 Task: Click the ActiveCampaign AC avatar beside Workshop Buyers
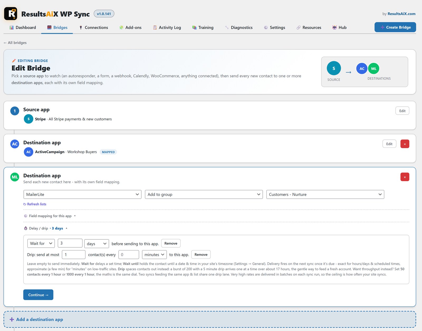(x=28, y=152)
